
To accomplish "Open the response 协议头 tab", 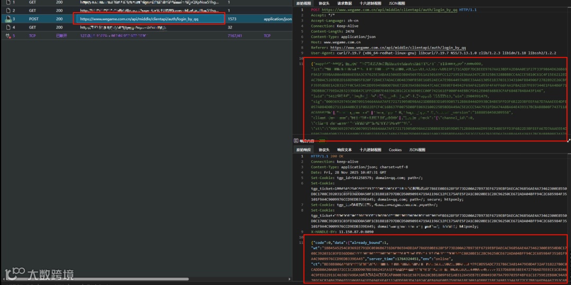I will (324, 150).
